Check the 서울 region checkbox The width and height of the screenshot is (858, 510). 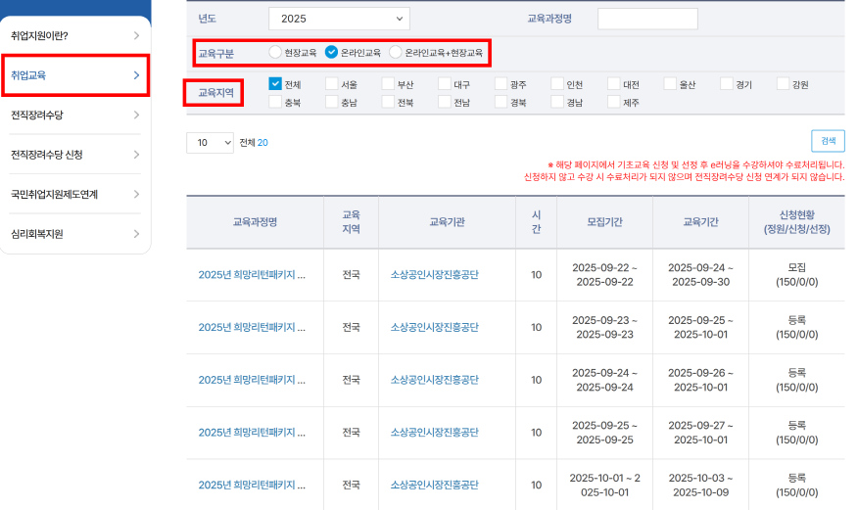332,84
